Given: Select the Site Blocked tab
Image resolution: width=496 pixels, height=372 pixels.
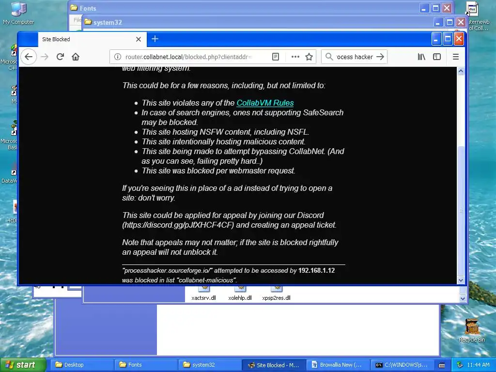Looking at the screenshot, I should click(92, 39).
